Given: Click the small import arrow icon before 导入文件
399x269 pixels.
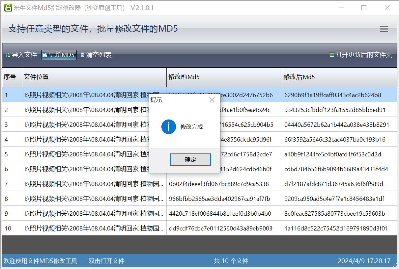Looking at the screenshot, I should coord(8,55).
